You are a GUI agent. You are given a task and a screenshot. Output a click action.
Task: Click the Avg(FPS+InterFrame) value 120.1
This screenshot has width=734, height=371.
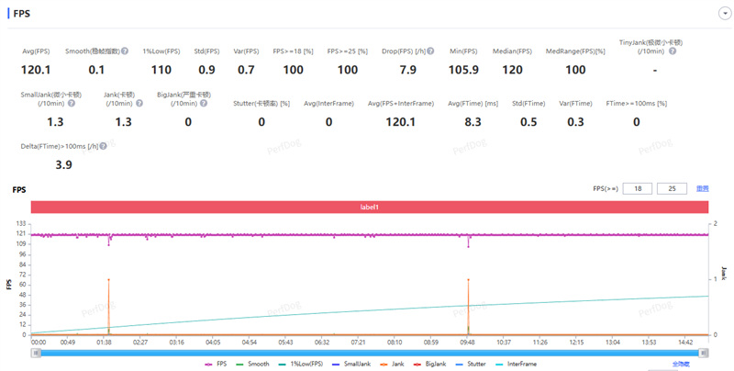(400, 122)
